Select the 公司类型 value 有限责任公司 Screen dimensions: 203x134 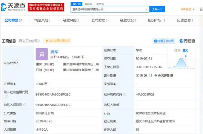tap(45, 113)
